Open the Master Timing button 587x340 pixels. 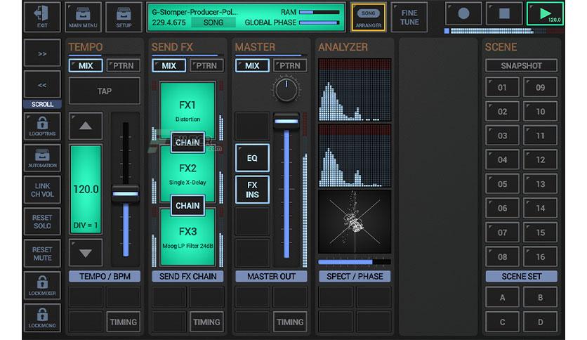(290, 322)
